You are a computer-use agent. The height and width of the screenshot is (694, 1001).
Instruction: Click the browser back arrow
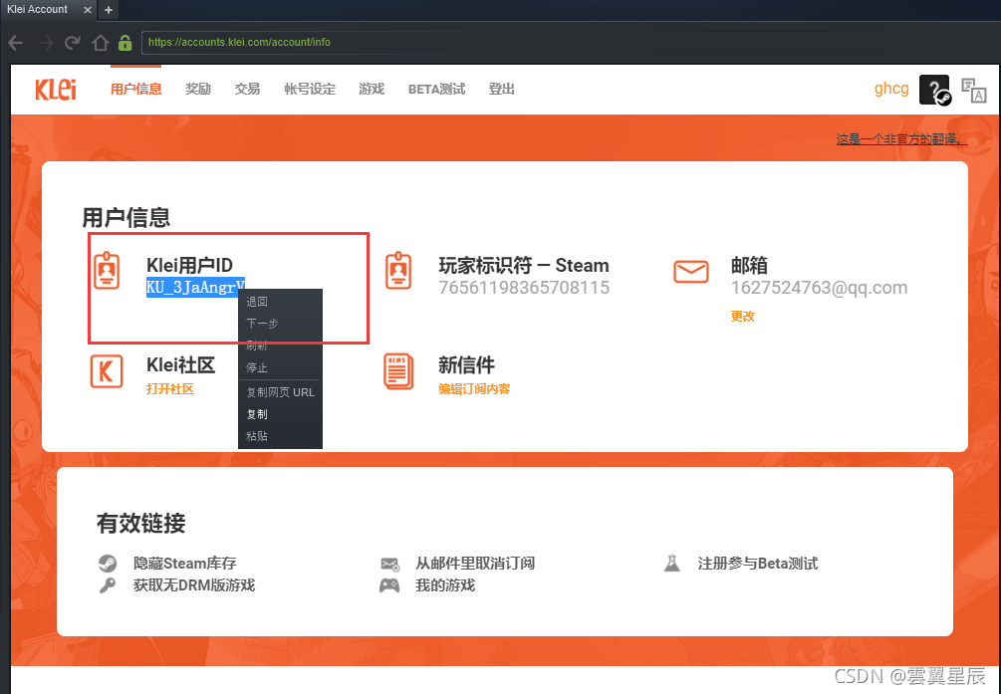point(15,43)
